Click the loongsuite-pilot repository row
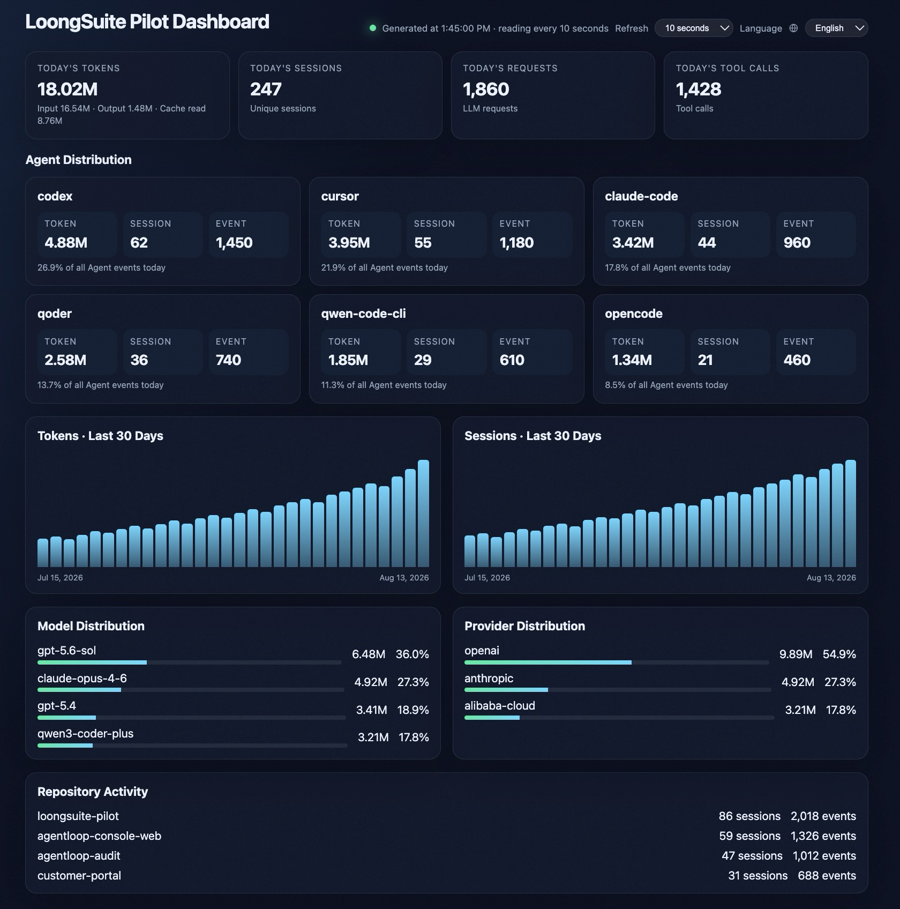Image resolution: width=900 pixels, height=909 pixels. point(446,816)
